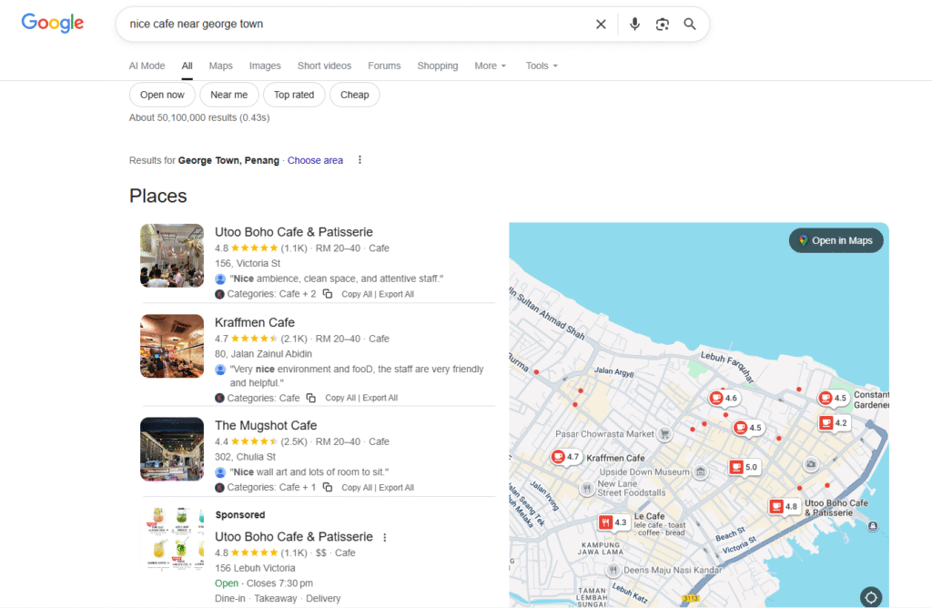Viewport: 932px width, 608px height.
Task: Open The Mugshot Cafe photo thumbnail
Action: tap(172, 450)
